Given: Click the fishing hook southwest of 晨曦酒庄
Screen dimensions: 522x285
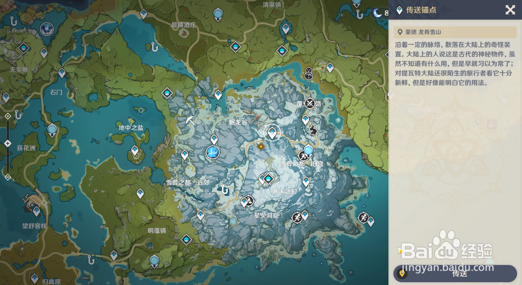Looking at the screenshot, I should pos(154,47).
